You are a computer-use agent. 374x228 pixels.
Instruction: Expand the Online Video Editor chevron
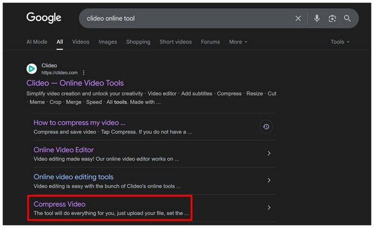(x=269, y=153)
